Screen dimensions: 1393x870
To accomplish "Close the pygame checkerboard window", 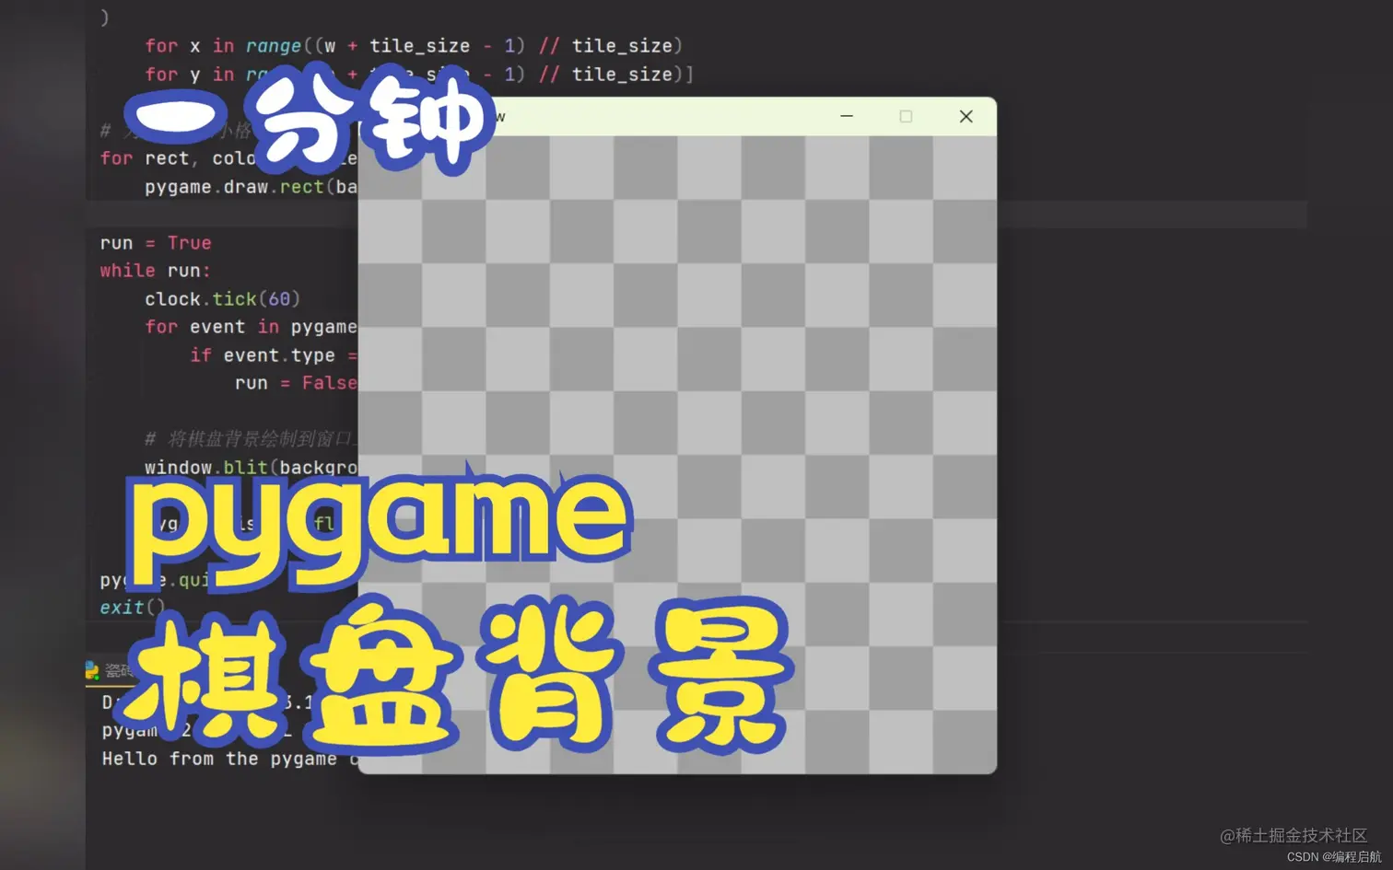I will [x=966, y=116].
